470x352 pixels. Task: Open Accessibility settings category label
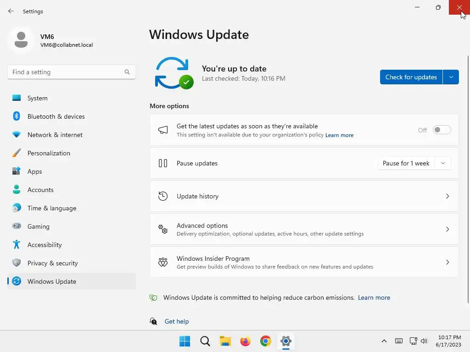pyautogui.click(x=45, y=245)
